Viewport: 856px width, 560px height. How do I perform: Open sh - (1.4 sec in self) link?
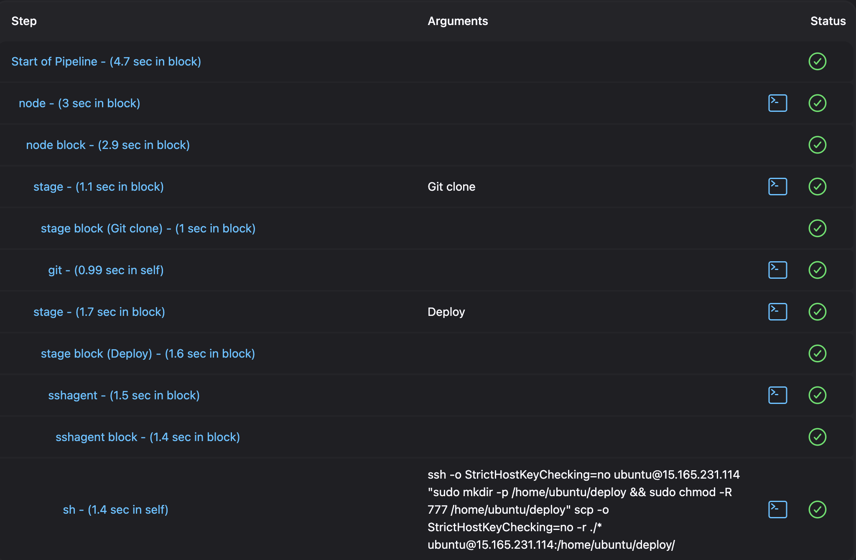[115, 510]
